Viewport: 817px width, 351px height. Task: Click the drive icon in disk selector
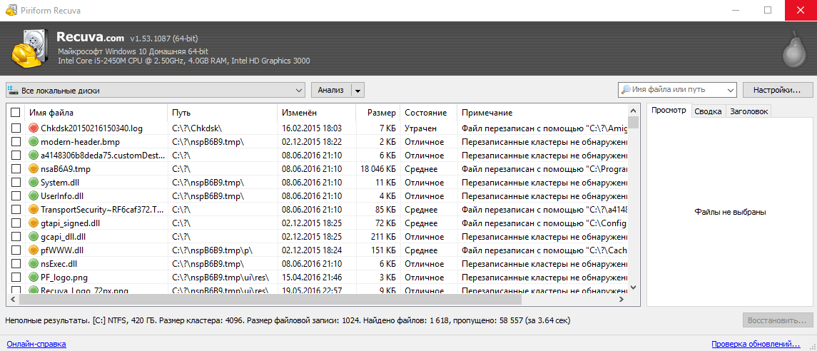tap(13, 91)
